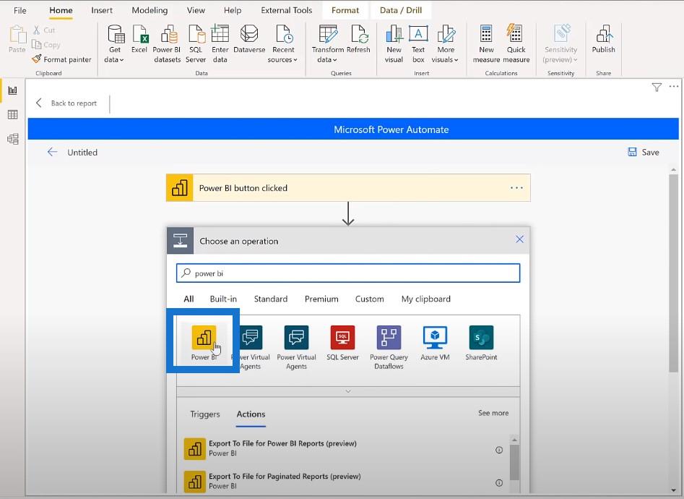Select the Azure VM connector
This screenshot has width=684, height=499.
pyautogui.click(x=435, y=338)
